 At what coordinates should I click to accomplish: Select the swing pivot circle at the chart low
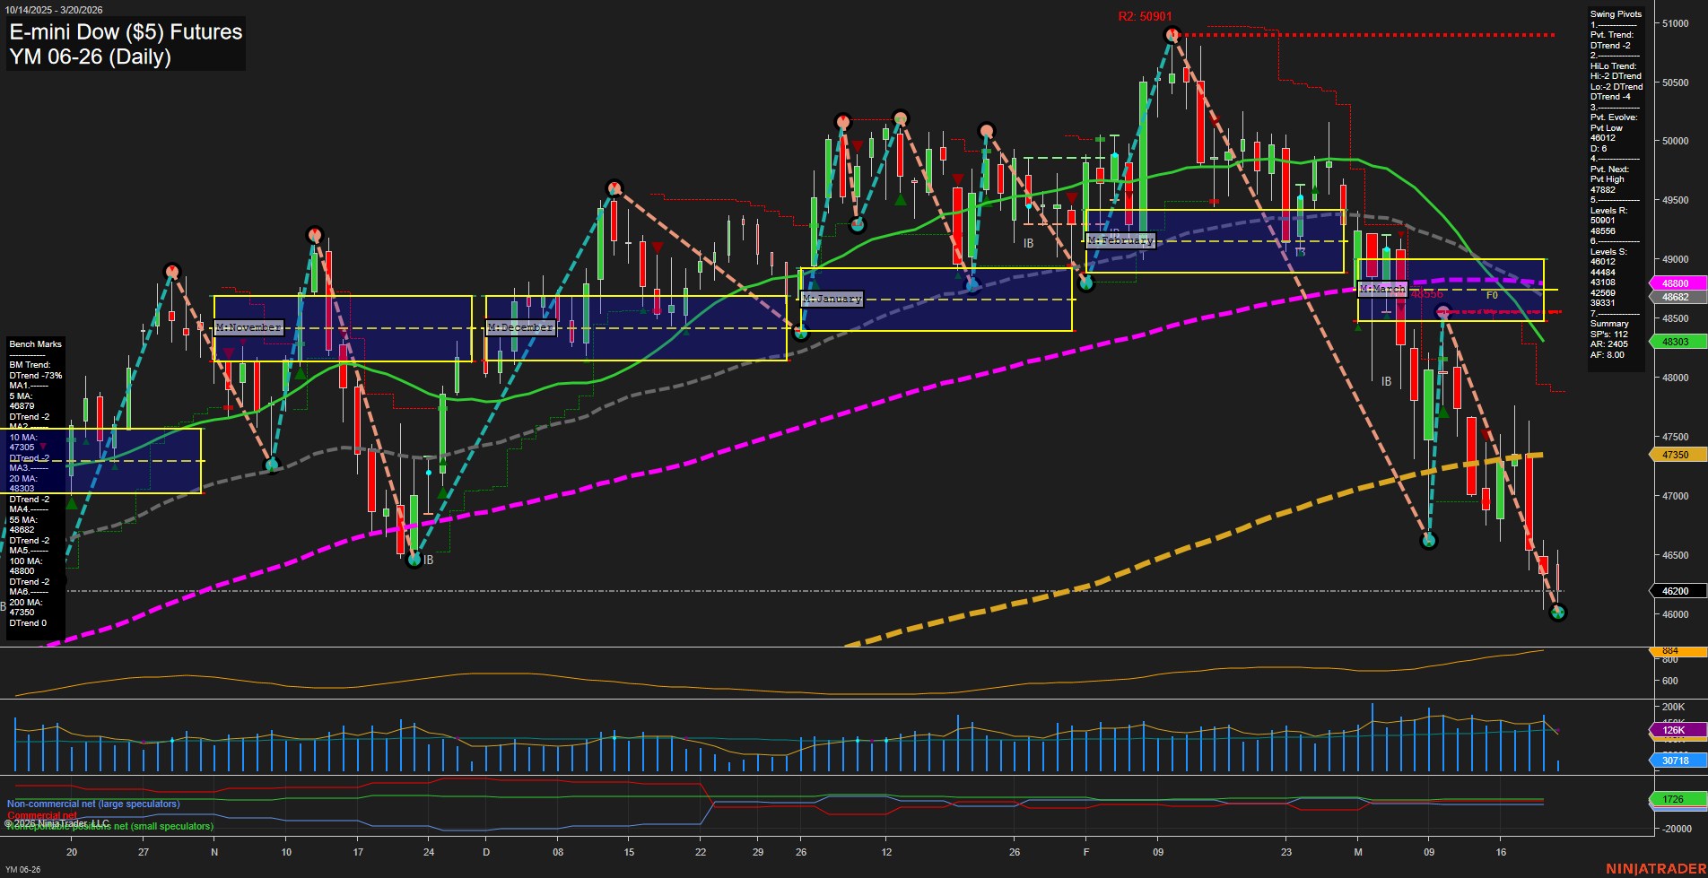point(1559,613)
